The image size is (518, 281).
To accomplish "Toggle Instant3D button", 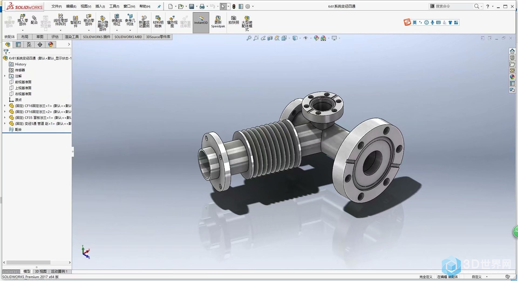I will [x=201, y=22].
